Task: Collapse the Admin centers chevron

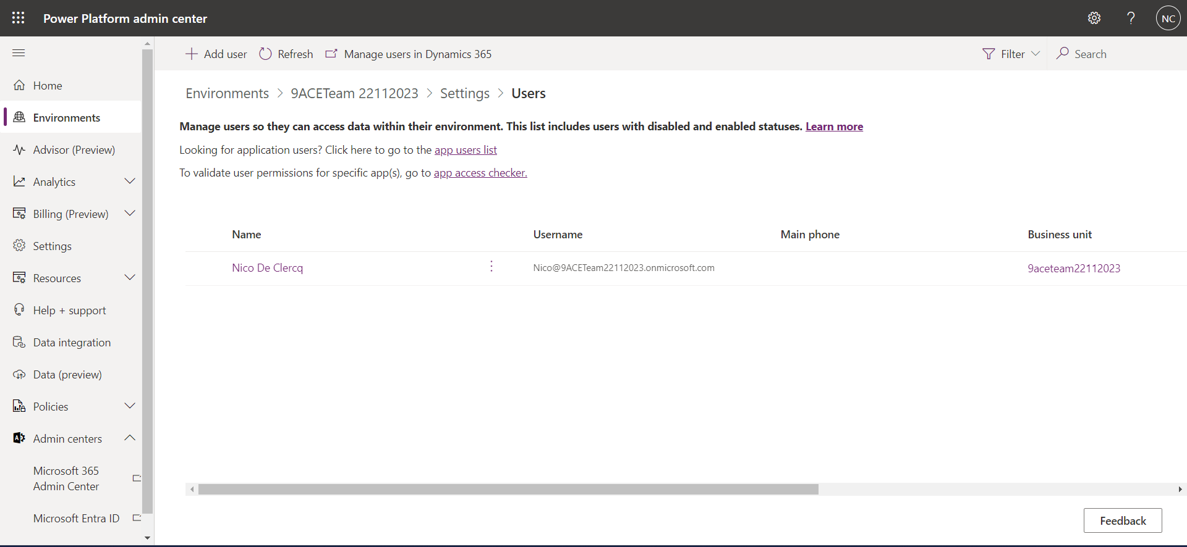Action: point(130,438)
